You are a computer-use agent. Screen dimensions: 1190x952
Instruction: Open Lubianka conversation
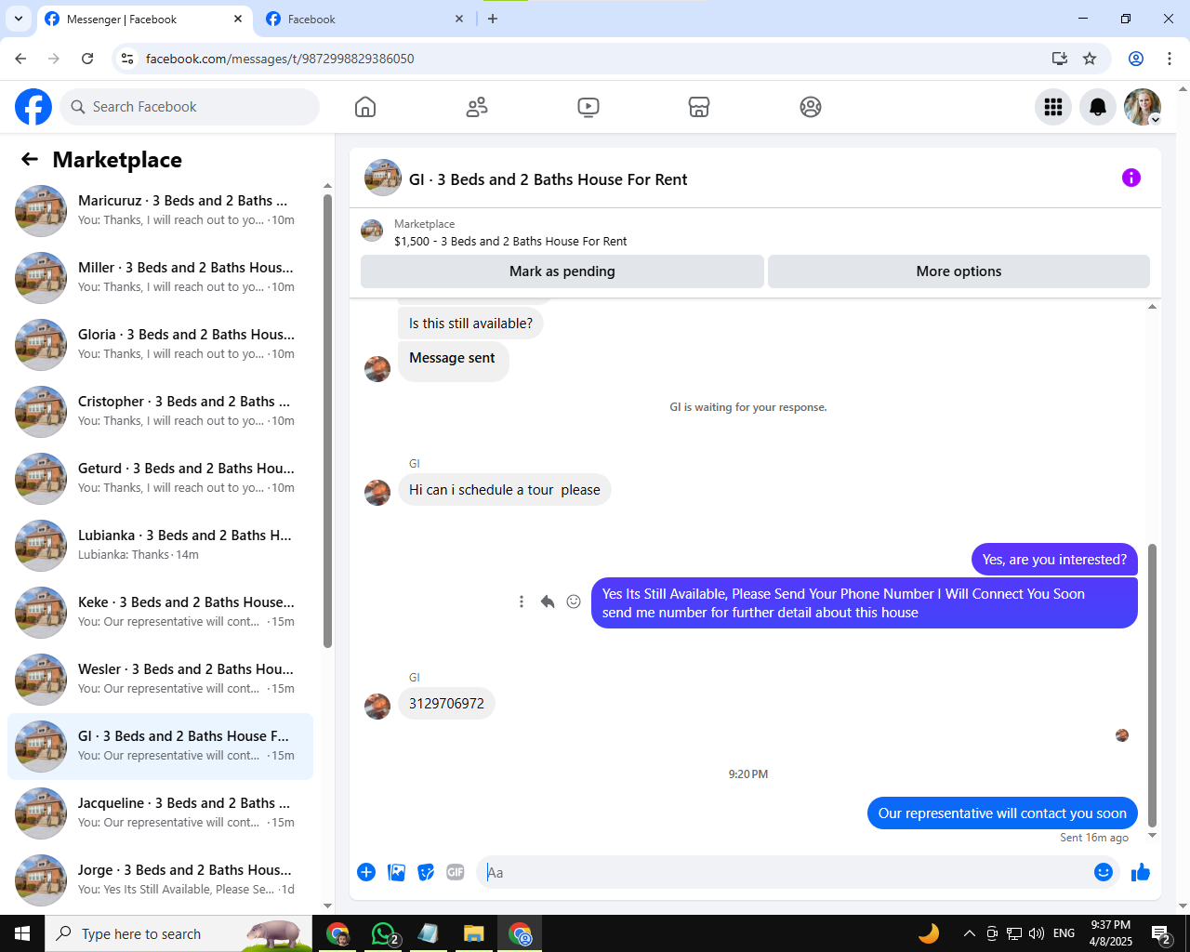pos(160,546)
